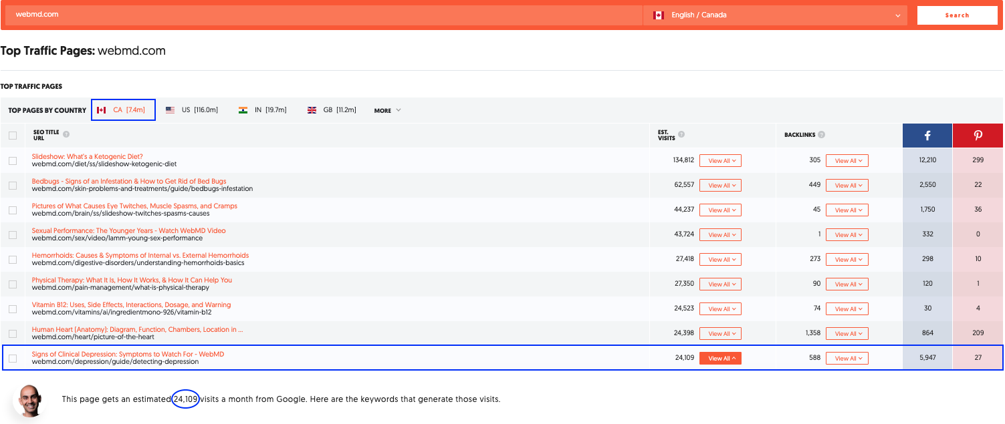
Task: Click the 209 Pinterest shares value
Action: coord(978,334)
